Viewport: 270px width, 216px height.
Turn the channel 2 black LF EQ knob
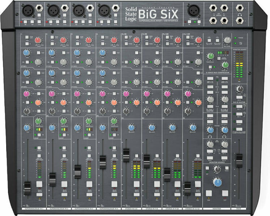[x=52, y=111]
